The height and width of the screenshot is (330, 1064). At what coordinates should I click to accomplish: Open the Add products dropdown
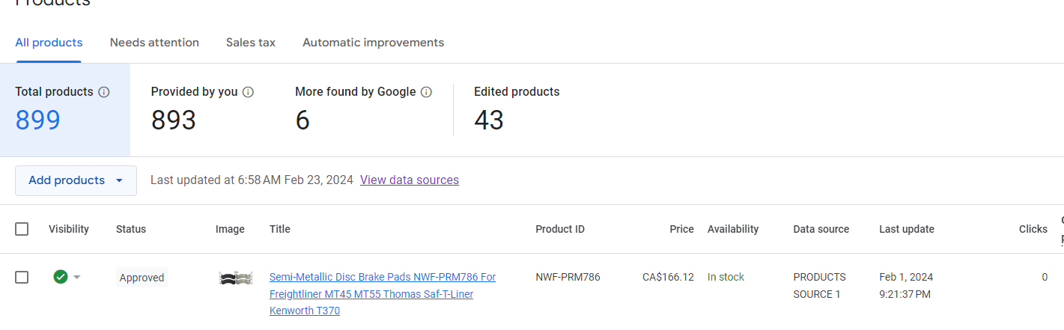[x=76, y=180]
